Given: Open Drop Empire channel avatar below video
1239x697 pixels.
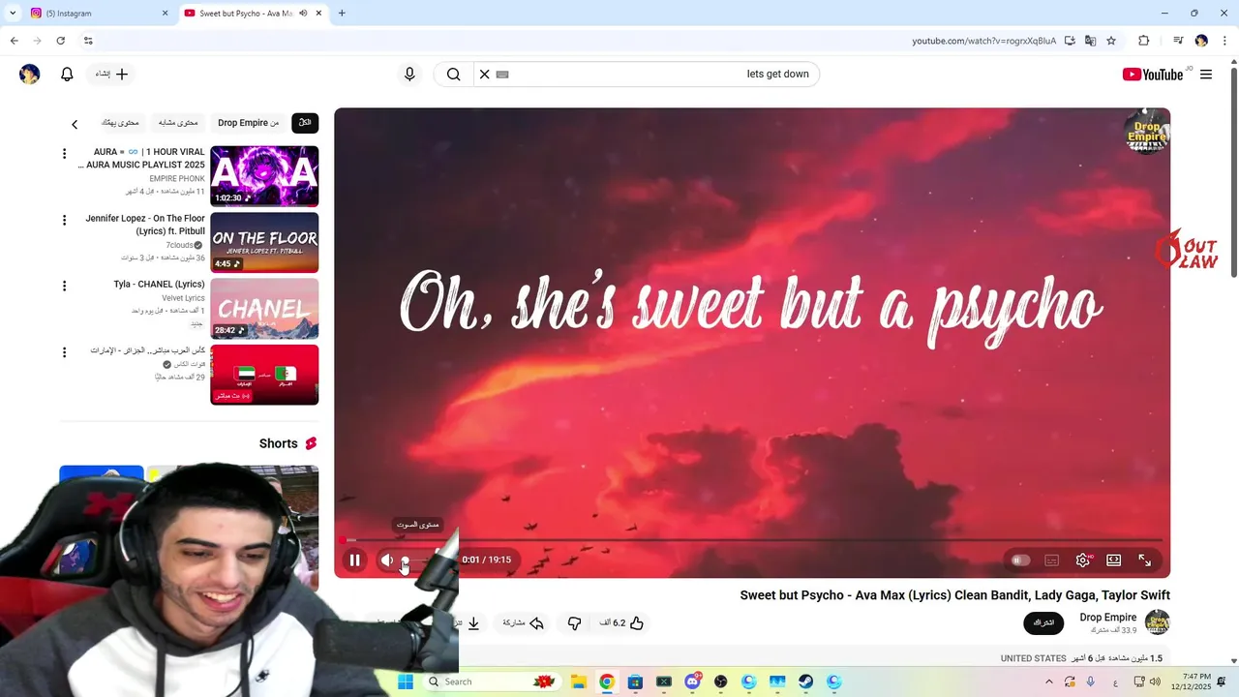Looking at the screenshot, I should pos(1158,622).
